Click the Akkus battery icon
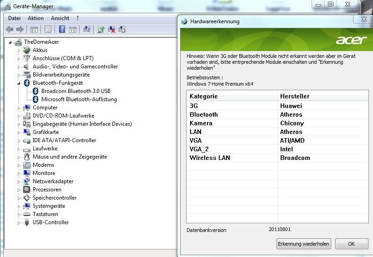 pos(27,50)
